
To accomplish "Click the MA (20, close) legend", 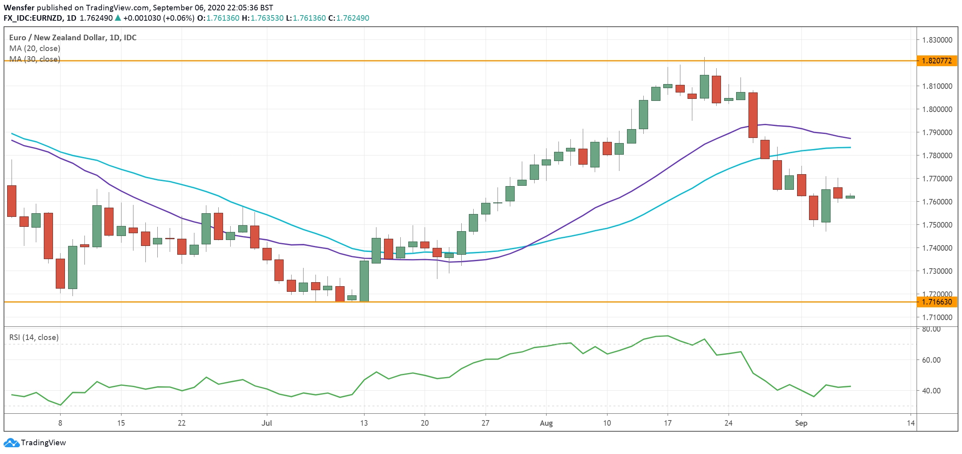I will [35, 48].
